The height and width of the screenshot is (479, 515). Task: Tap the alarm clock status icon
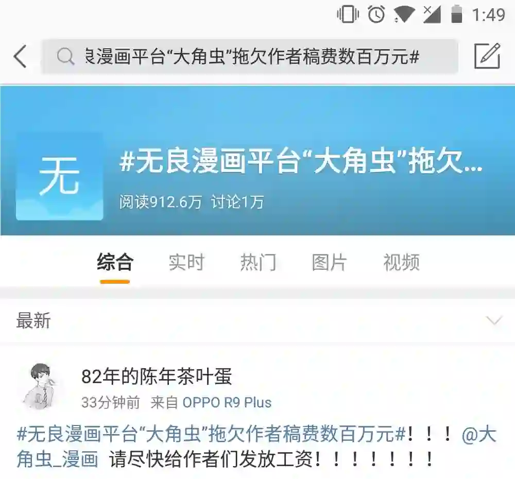coord(376,14)
